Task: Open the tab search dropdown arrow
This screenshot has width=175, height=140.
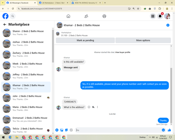Action: point(3,3)
